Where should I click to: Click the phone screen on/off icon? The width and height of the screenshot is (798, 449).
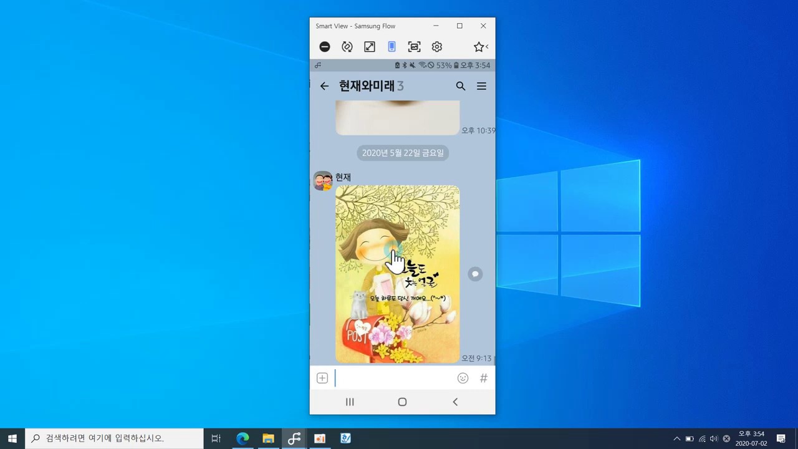pos(392,47)
